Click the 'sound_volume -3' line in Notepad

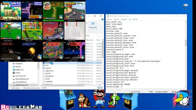click(114, 87)
